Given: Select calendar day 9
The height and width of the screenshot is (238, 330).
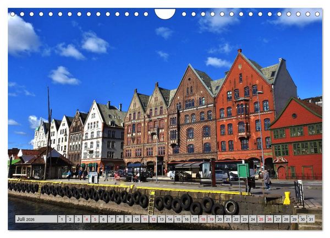Looking at the screenshot, I should coord(128,219).
